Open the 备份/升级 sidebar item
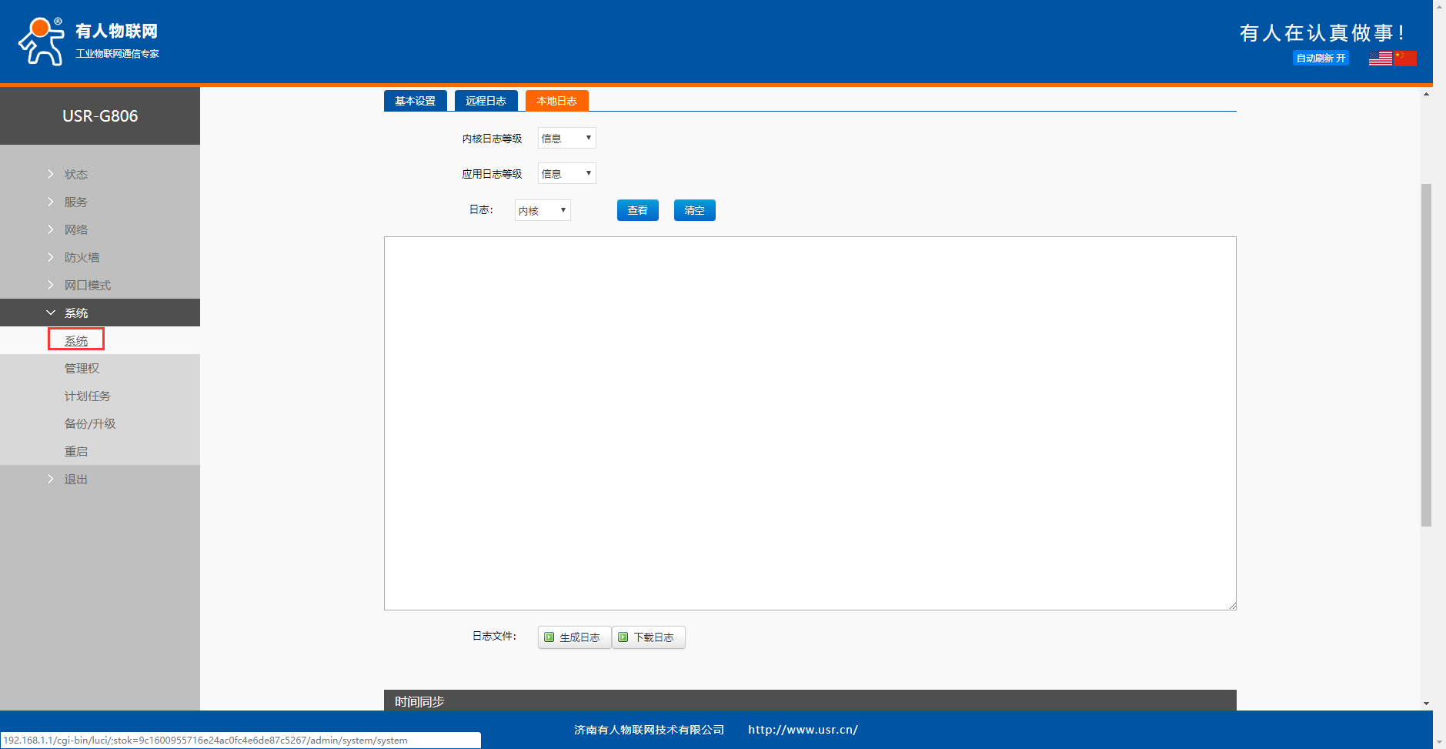This screenshot has height=749, width=1446. click(x=90, y=424)
